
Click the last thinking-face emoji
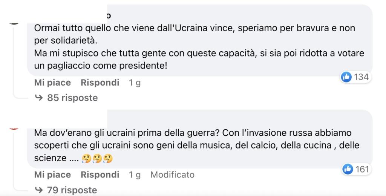pyautogui.click(x=108, y=159)
